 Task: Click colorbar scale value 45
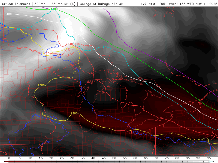point(104,158)
